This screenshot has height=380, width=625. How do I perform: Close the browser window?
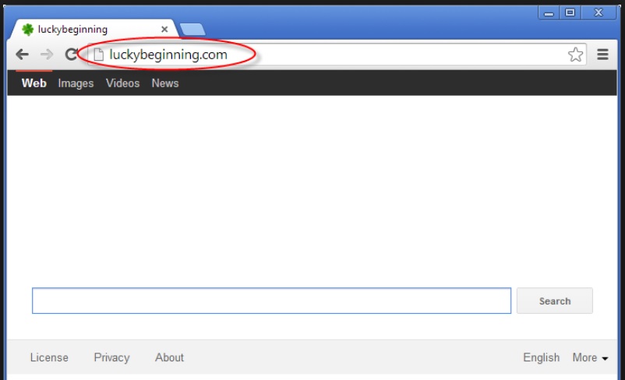pyautogui.click(x=599, y=13)
